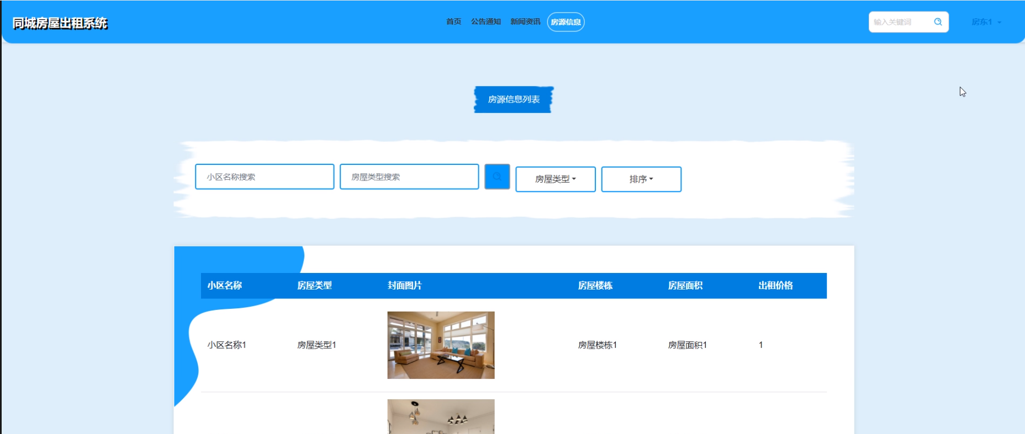Select the 房屋面积1 cell

[x=688, y=345]
